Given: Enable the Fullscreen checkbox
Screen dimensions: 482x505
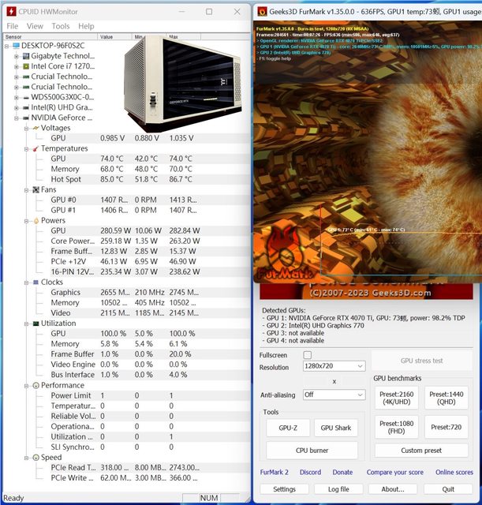Looking at the screenshot, I should (307, 355).
